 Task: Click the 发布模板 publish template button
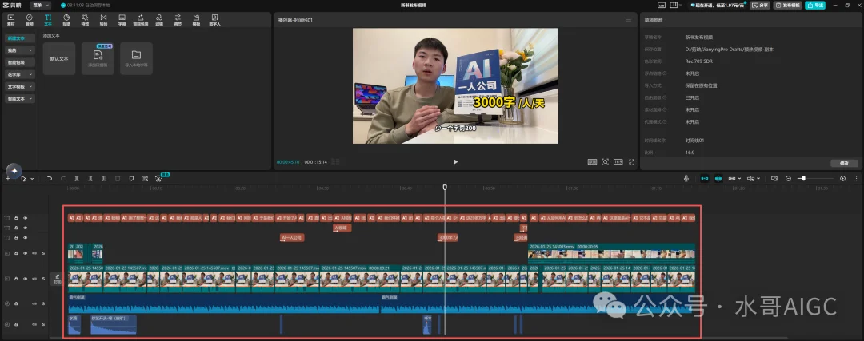click(x=787, y=5)
